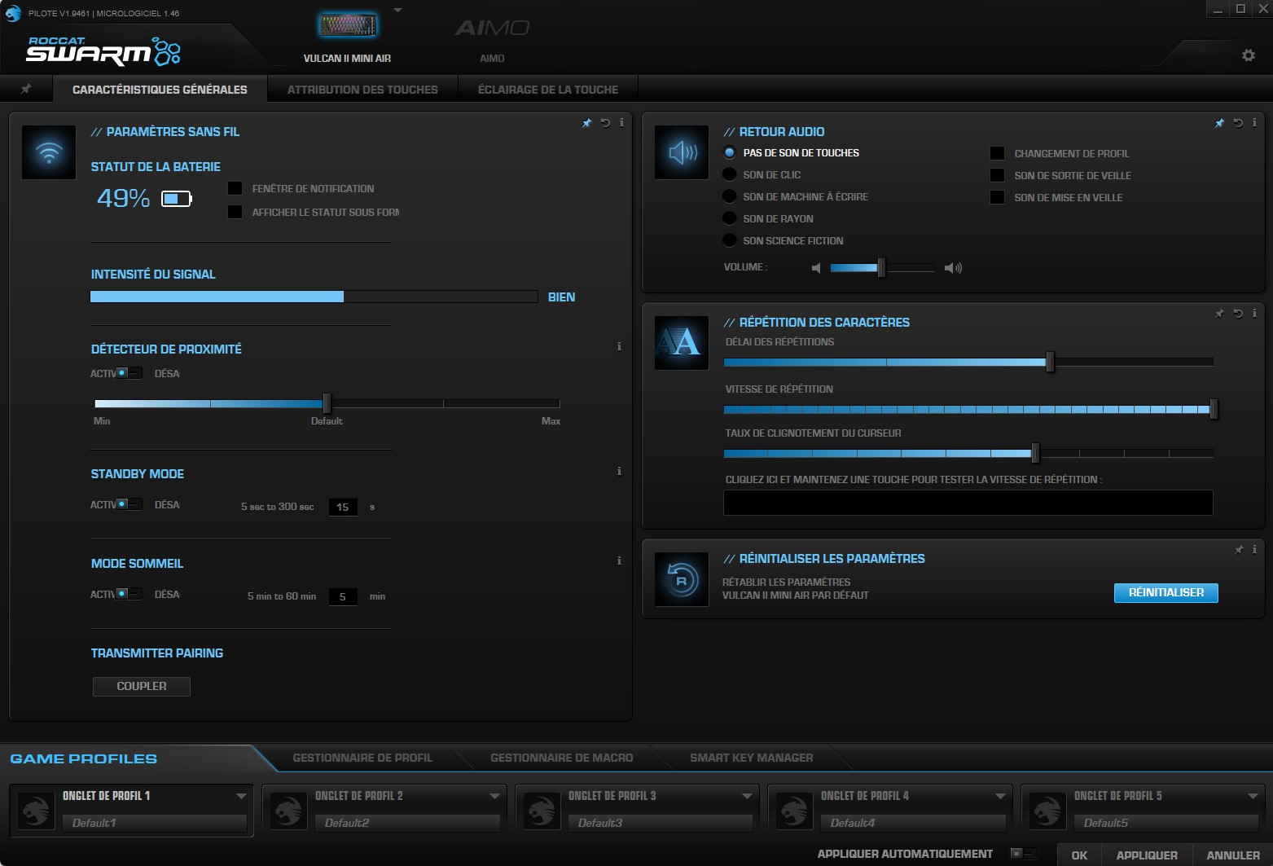The image size is (1273, 866).
Task: Open Gestionnaire de Profil tab
Action: click(x=362, y=758)
